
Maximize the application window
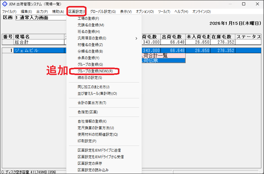click(x=244, y=4)
